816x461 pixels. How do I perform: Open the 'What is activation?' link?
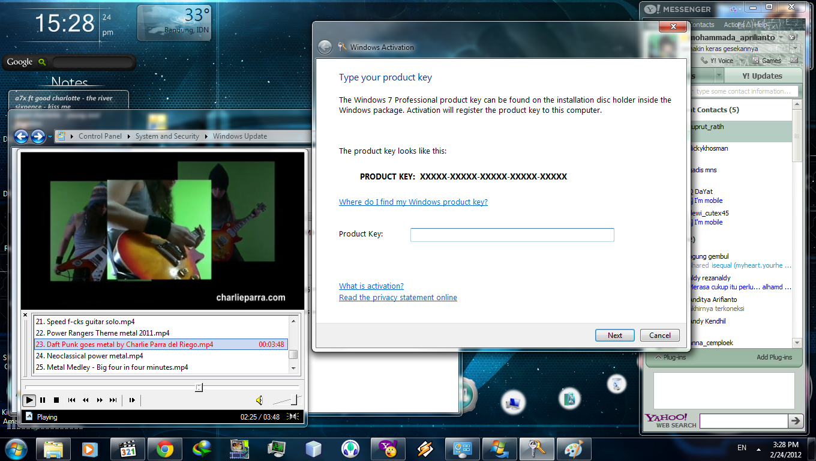(x=371, y=286)
